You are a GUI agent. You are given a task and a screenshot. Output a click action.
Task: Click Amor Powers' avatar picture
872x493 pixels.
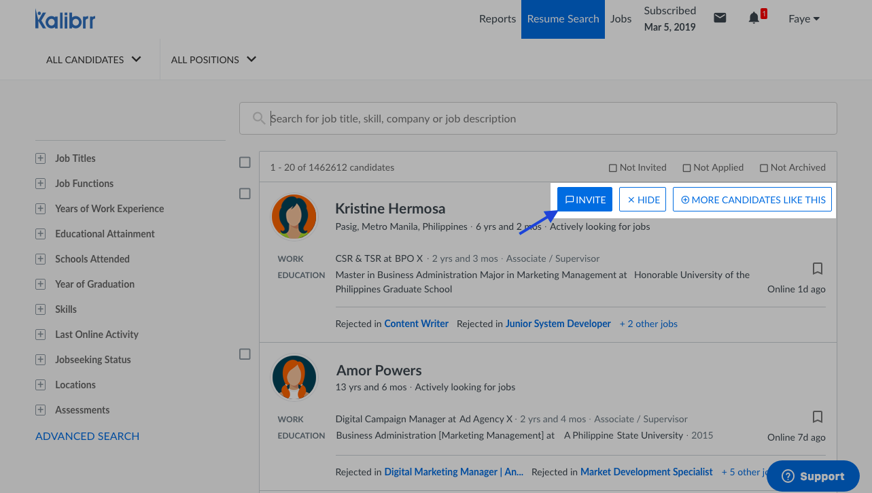(x=294, y=377)
